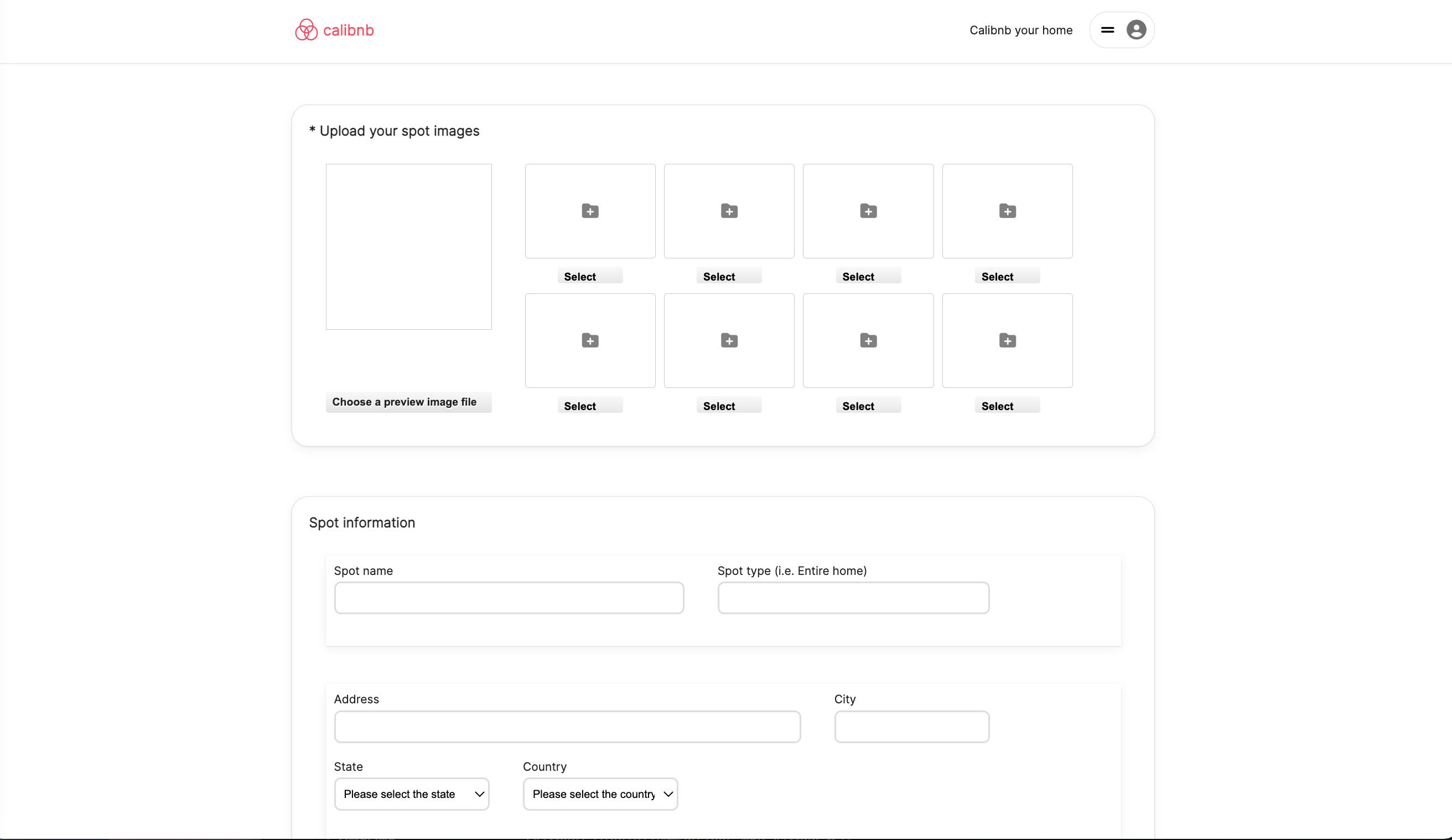Click the user profile avatar icon

pyautogui.click(x=1135, y=30)
